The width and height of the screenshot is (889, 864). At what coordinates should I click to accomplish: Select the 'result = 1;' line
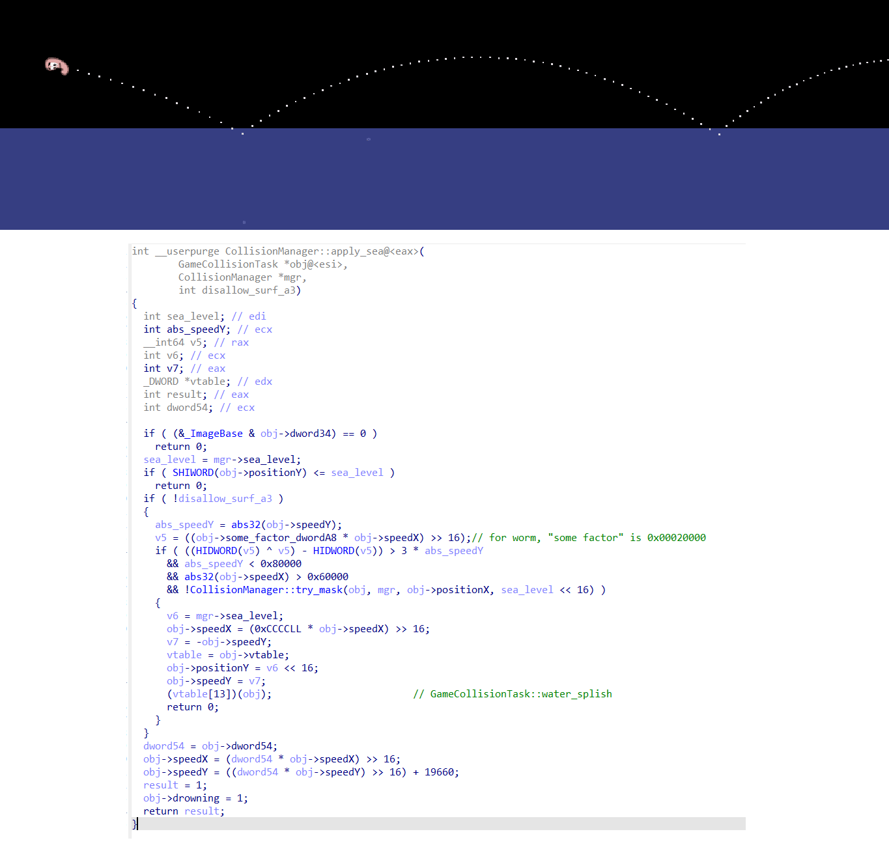click(175, 785)
